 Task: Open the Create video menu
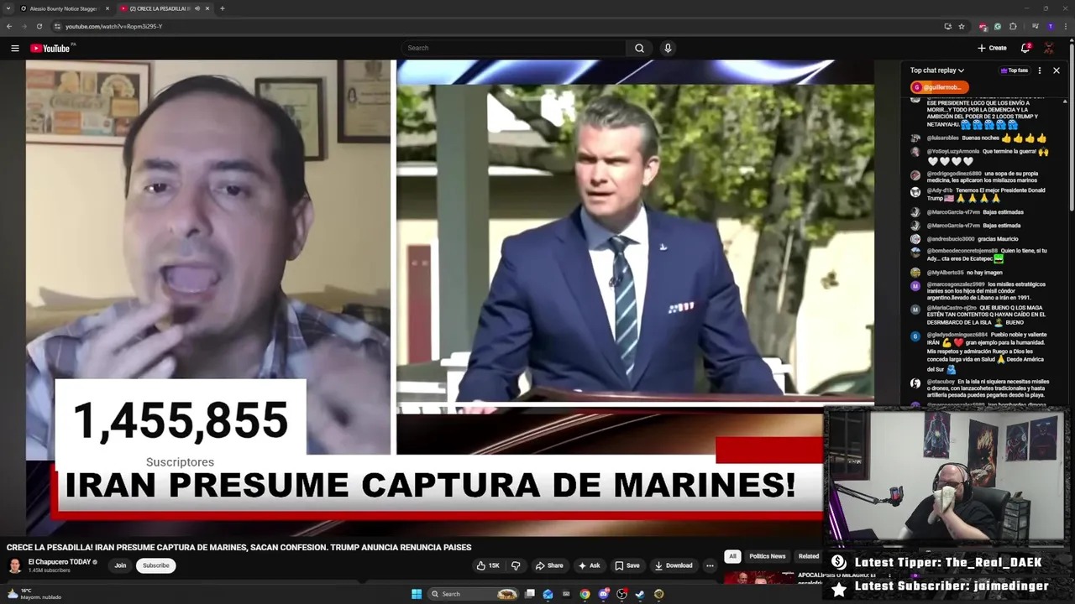click(x=992, y=48)
